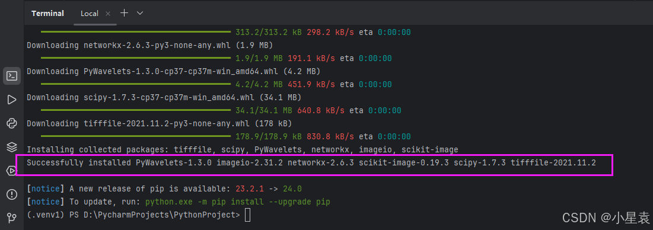
Task: Open the Services sidebar icon
Action: [x=12, y=171]
